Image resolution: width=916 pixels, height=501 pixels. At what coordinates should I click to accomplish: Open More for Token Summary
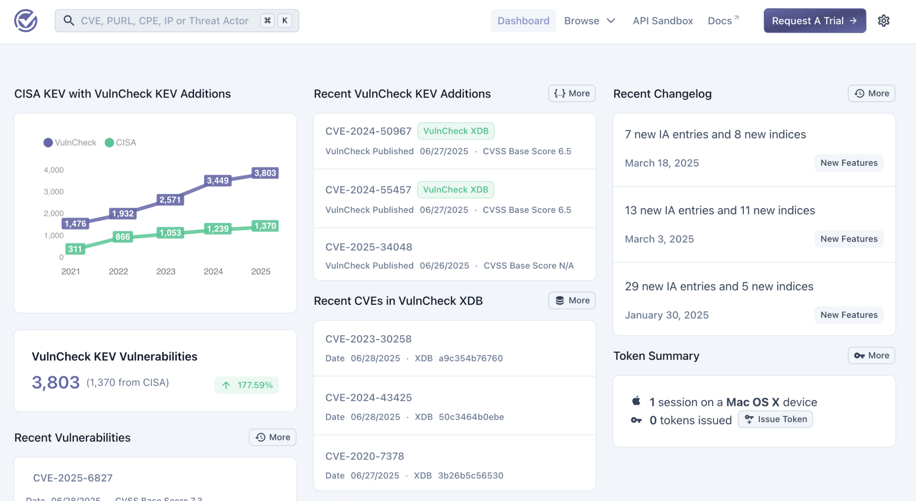(x=871, y=355)
